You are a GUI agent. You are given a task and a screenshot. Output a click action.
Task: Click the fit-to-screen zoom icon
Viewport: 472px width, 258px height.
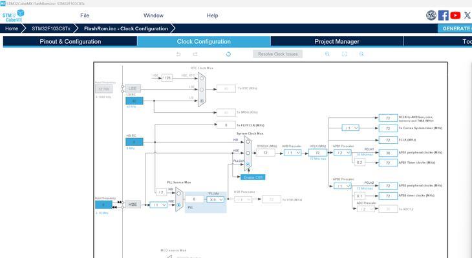pyautogui.click(x=344, y=54)
